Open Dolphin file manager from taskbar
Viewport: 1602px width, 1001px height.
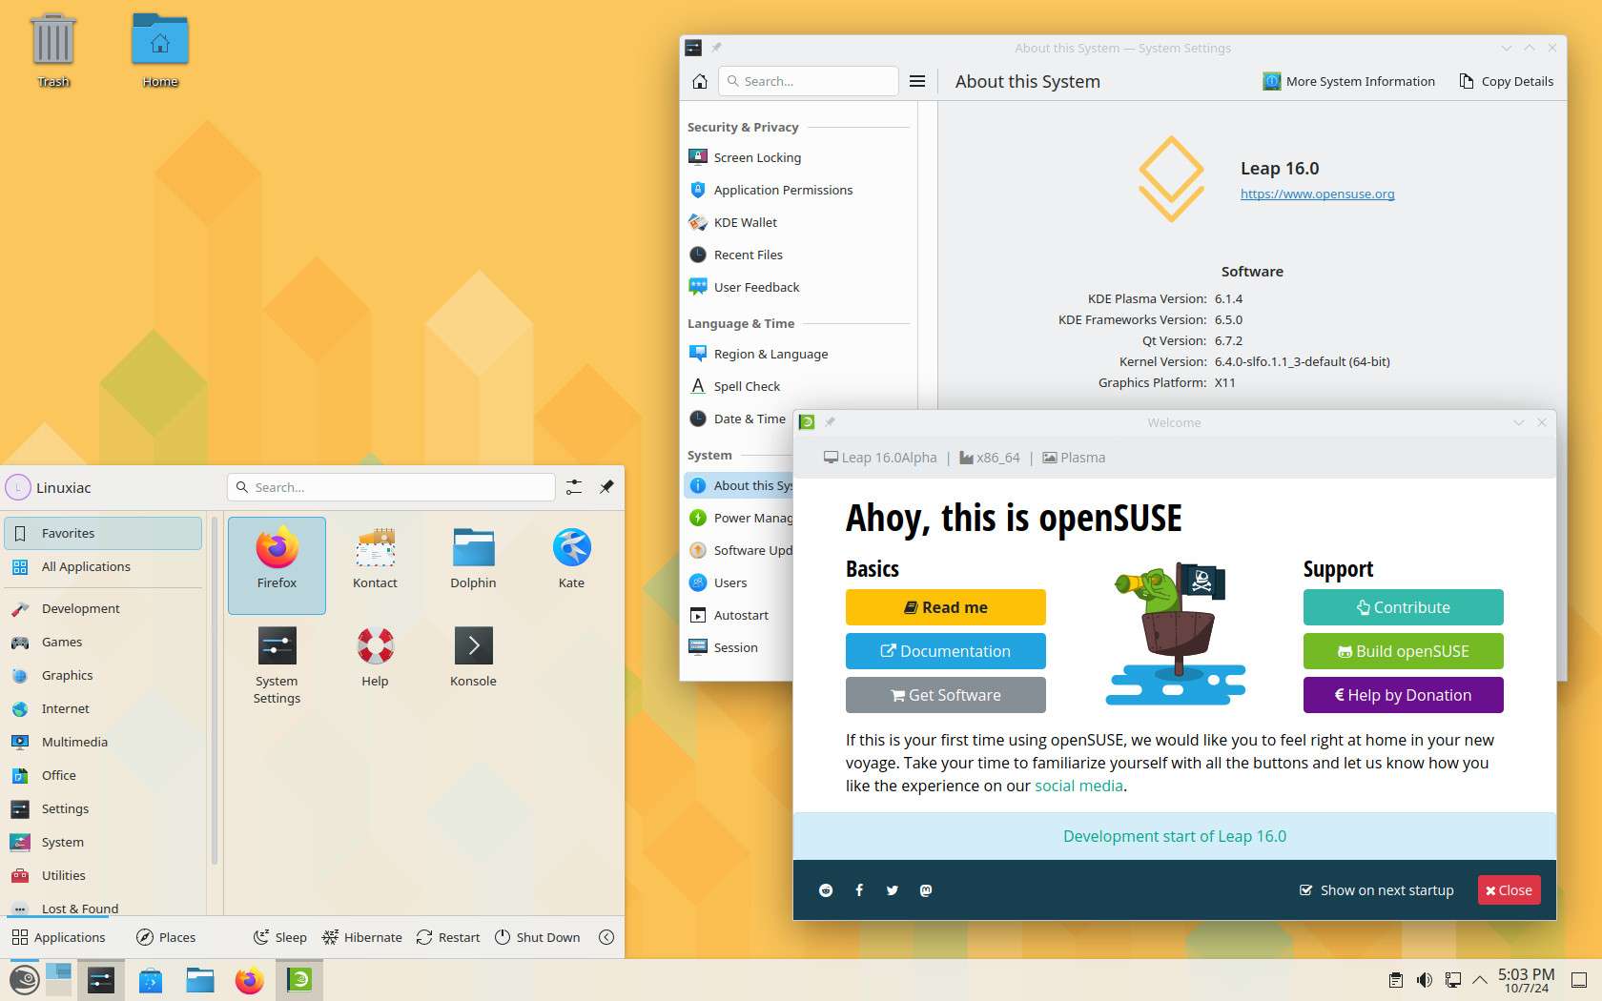(200, 980)
